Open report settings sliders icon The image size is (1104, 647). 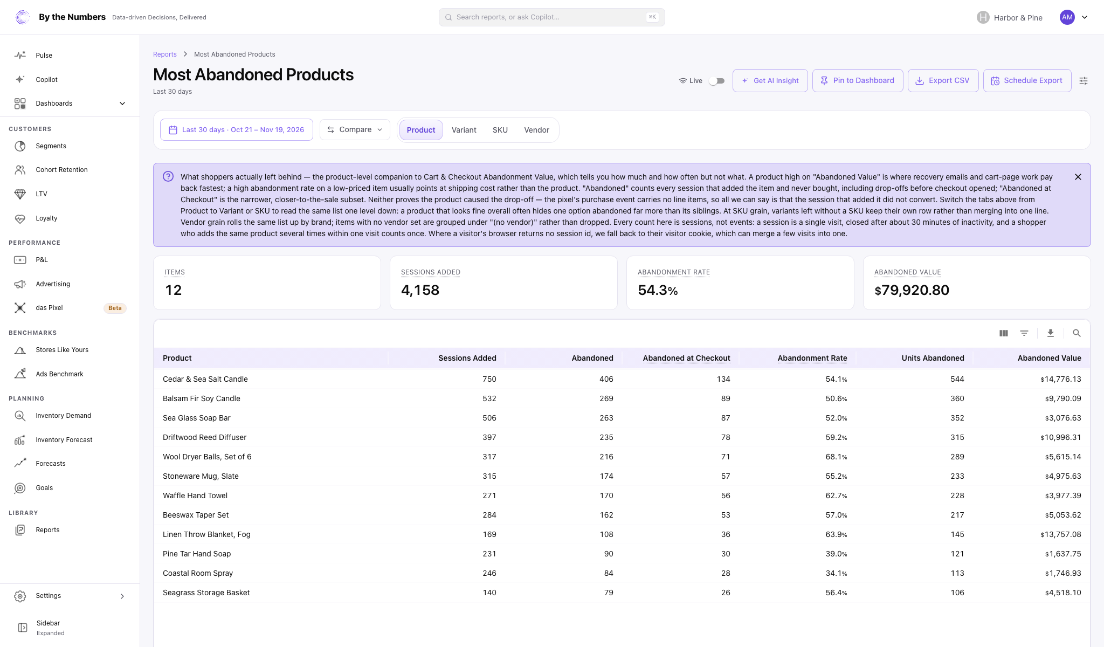pos(1084,81)
